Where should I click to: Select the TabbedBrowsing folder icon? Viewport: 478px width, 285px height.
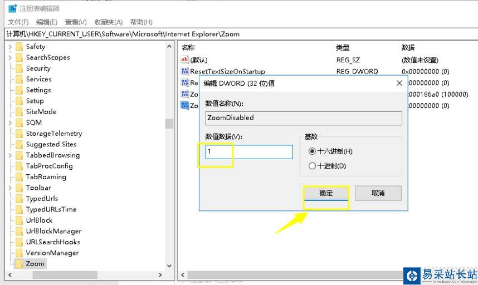pos(19,155)
